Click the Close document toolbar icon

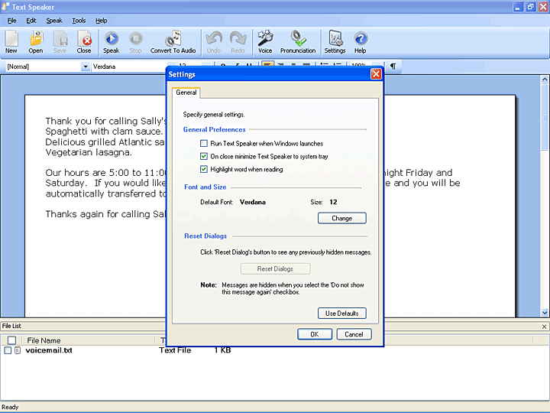tap(84, 42)
